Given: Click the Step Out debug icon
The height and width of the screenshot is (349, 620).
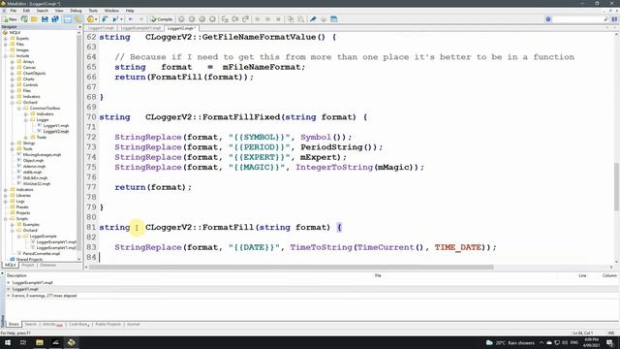Looking at the screenshot, I should click(x=245, y=19).
